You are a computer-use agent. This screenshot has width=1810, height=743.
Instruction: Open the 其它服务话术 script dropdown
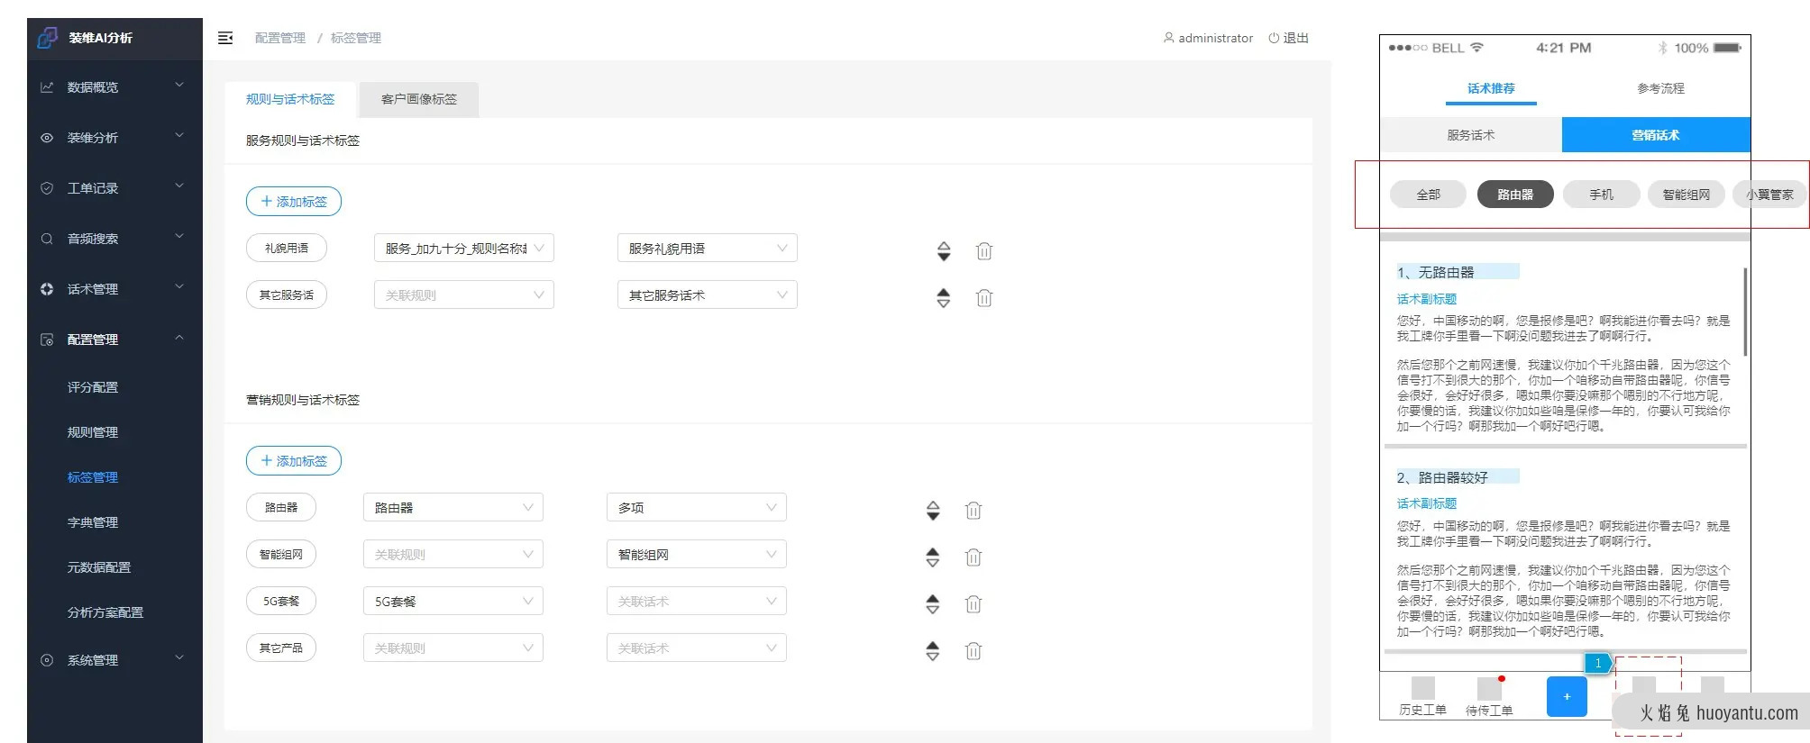[708, 294]
